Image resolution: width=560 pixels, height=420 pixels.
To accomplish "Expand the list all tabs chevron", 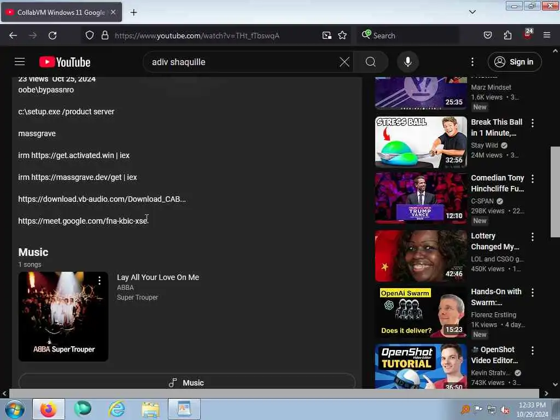I will click(x=472, y=12).
